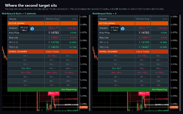Click '30m: SELL' scanner cell in Ratio = 2 panel
Image resolution: width=183 pixels, height=114 pixels.
click(26, 73)
